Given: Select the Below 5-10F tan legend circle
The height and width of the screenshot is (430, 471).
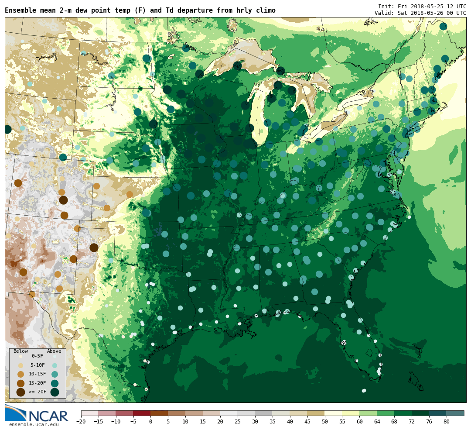Looking at the screenshot, I should (x=21, y=365).
